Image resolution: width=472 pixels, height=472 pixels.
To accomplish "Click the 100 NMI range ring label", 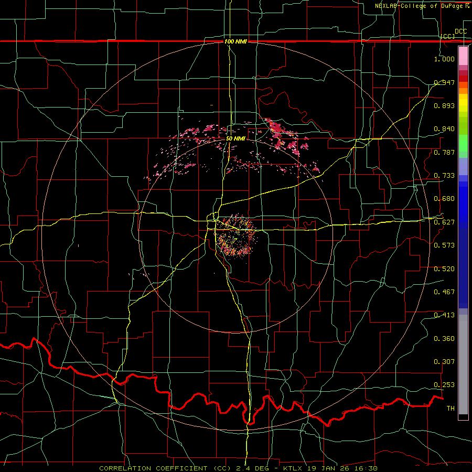I will [x=235, y=41].
